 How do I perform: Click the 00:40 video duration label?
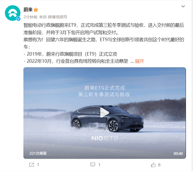[x=178, y=154]
